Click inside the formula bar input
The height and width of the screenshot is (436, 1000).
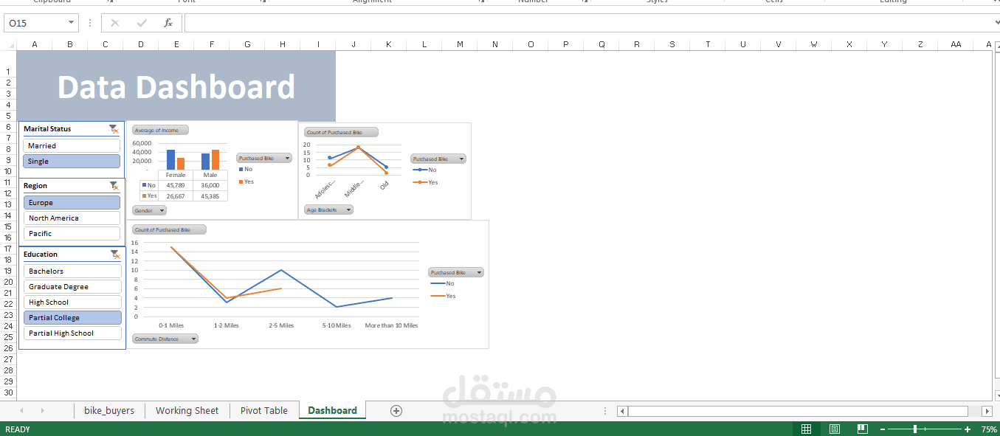[587, 23]
